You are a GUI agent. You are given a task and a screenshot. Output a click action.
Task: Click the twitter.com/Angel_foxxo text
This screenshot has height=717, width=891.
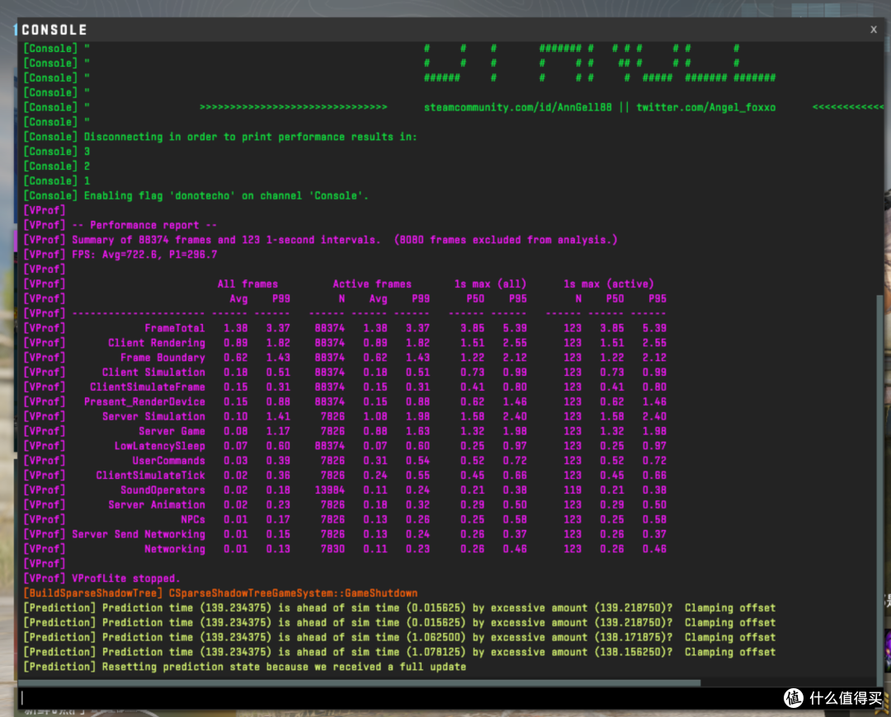pyautogui.click(x=705, y=107)
